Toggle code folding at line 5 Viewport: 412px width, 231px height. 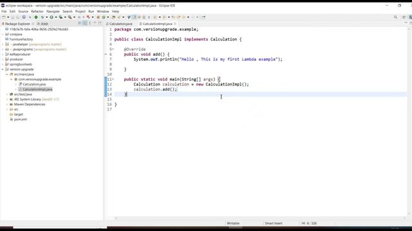[113, 49]
